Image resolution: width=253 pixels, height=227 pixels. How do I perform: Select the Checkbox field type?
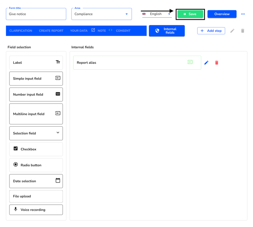click(36, 149)
